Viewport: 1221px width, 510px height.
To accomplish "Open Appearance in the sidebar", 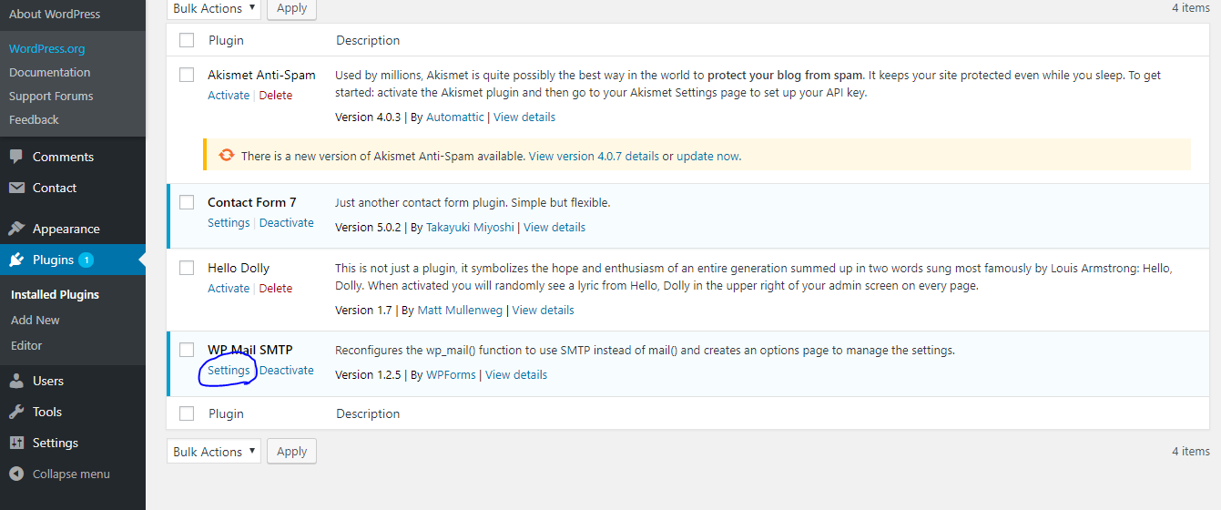I will click(66, 229).
